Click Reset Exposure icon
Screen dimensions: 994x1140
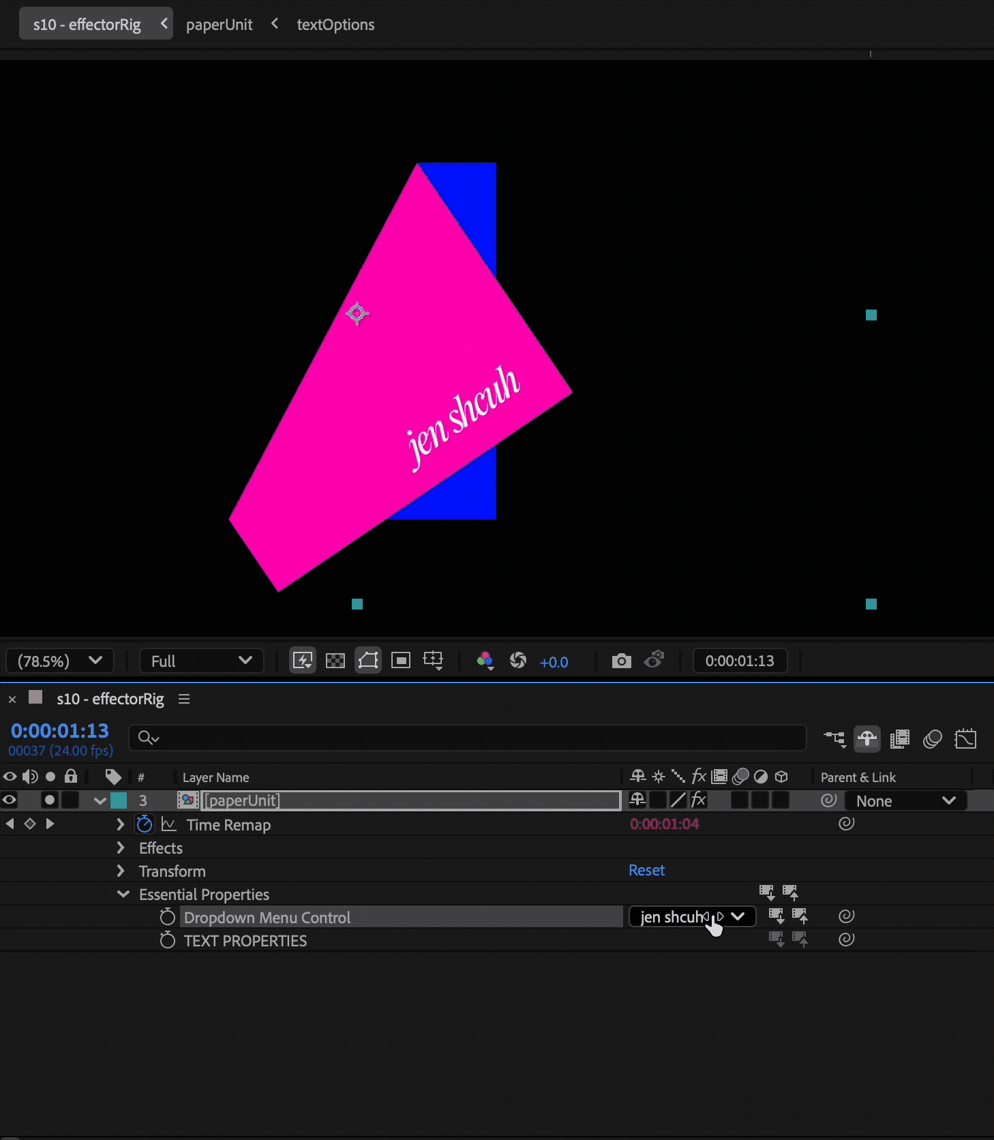(518, 660)
